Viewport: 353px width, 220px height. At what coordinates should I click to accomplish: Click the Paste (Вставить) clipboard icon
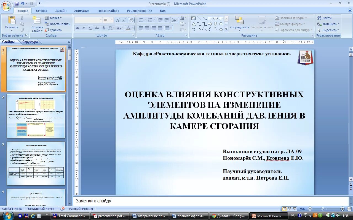pos(12,20)
